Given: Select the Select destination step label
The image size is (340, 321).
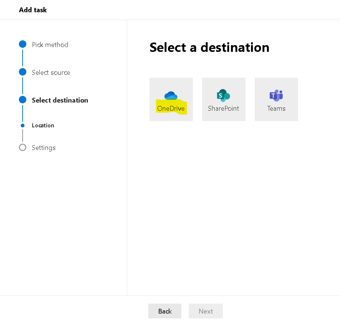Looking at the screenshot, I should pos(60,100).
